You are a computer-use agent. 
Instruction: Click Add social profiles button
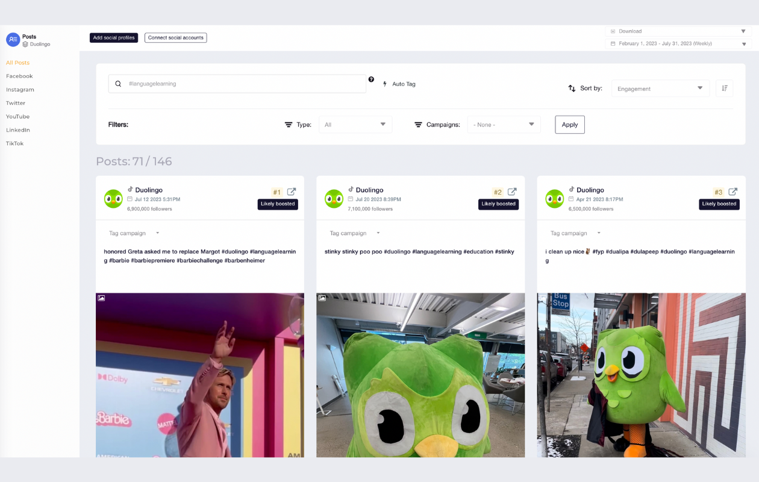click(x=114, y=38)
